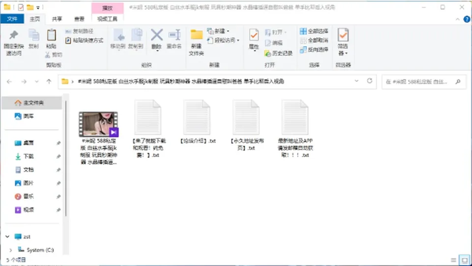This screenshot has width=472, height=266.
Task: Click the 剪切 scissors cut icon
Action: click(48, 54)
